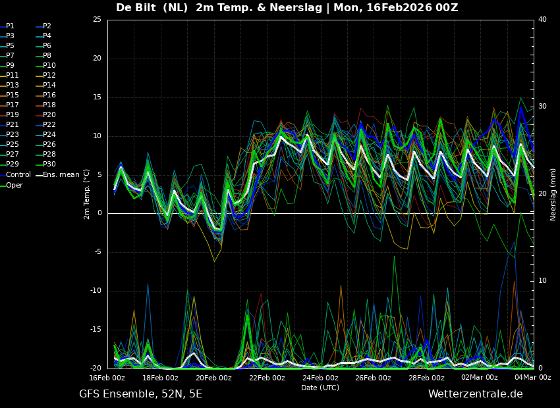Click the 04Mar 00z date tick label
The width and height of the screenshot is (560, 408).
coord(532,378)
